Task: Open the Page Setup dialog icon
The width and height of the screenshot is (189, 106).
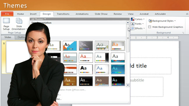Action: 6,21
